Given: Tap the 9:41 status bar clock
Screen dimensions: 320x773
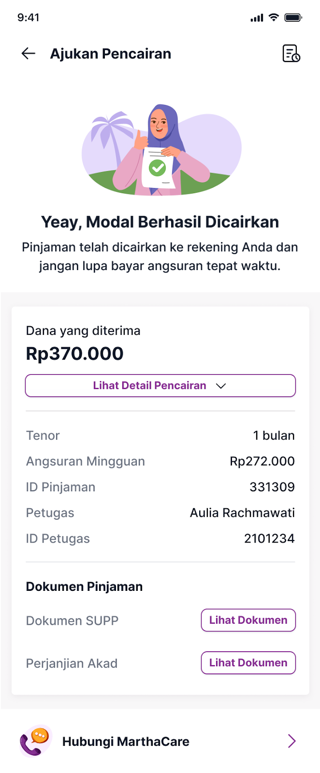Looking at the screenshot, I should (x=28, y=17).
